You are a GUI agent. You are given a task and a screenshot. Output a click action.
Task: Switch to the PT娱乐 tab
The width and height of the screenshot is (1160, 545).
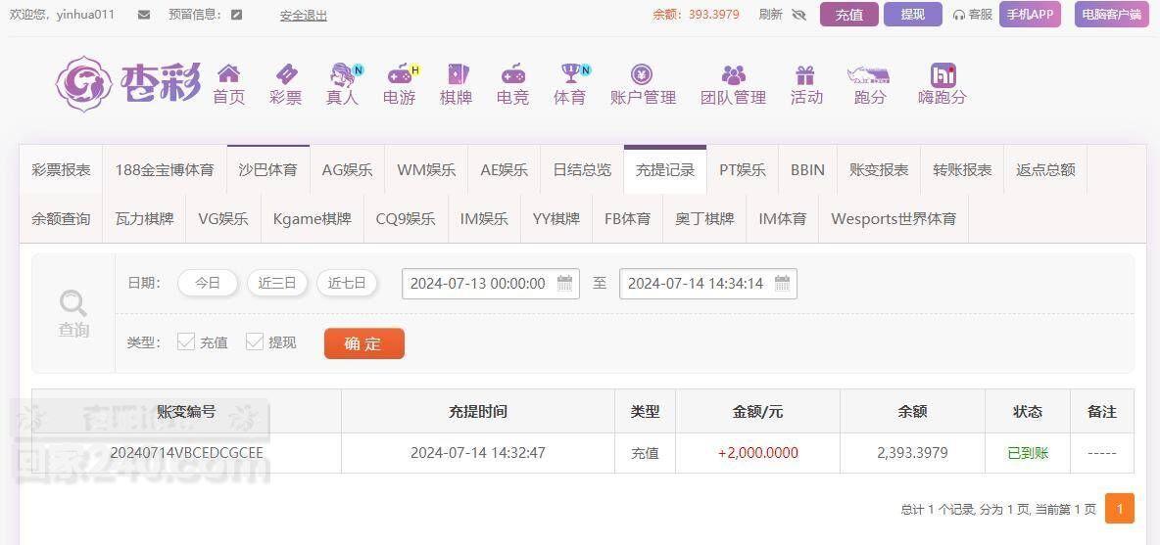pyautogui.click(x=743, y=170)
